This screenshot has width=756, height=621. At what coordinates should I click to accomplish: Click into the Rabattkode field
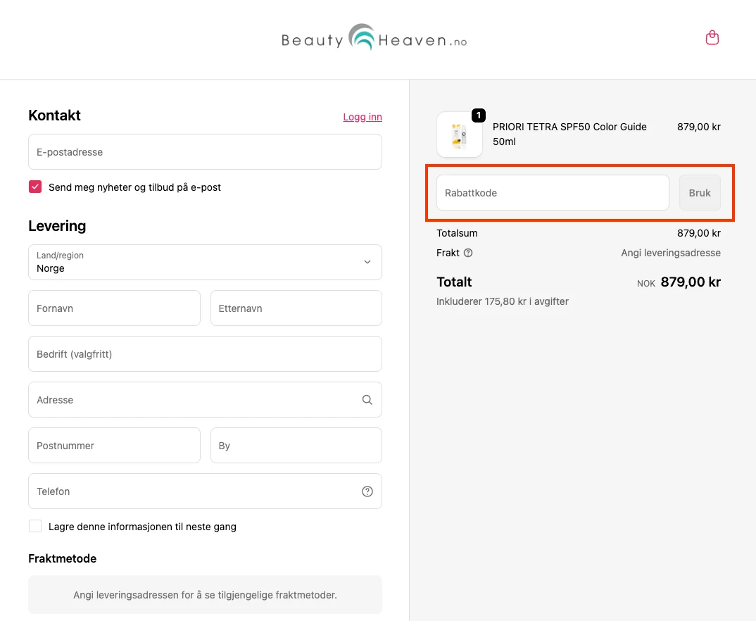552,193
